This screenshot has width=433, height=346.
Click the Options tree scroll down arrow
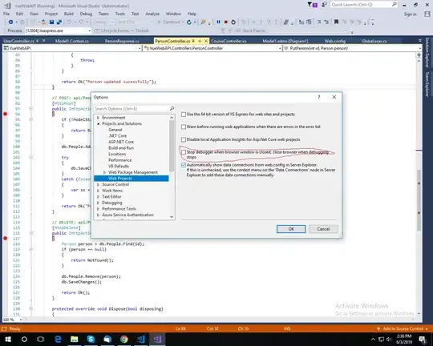[172, 217]
